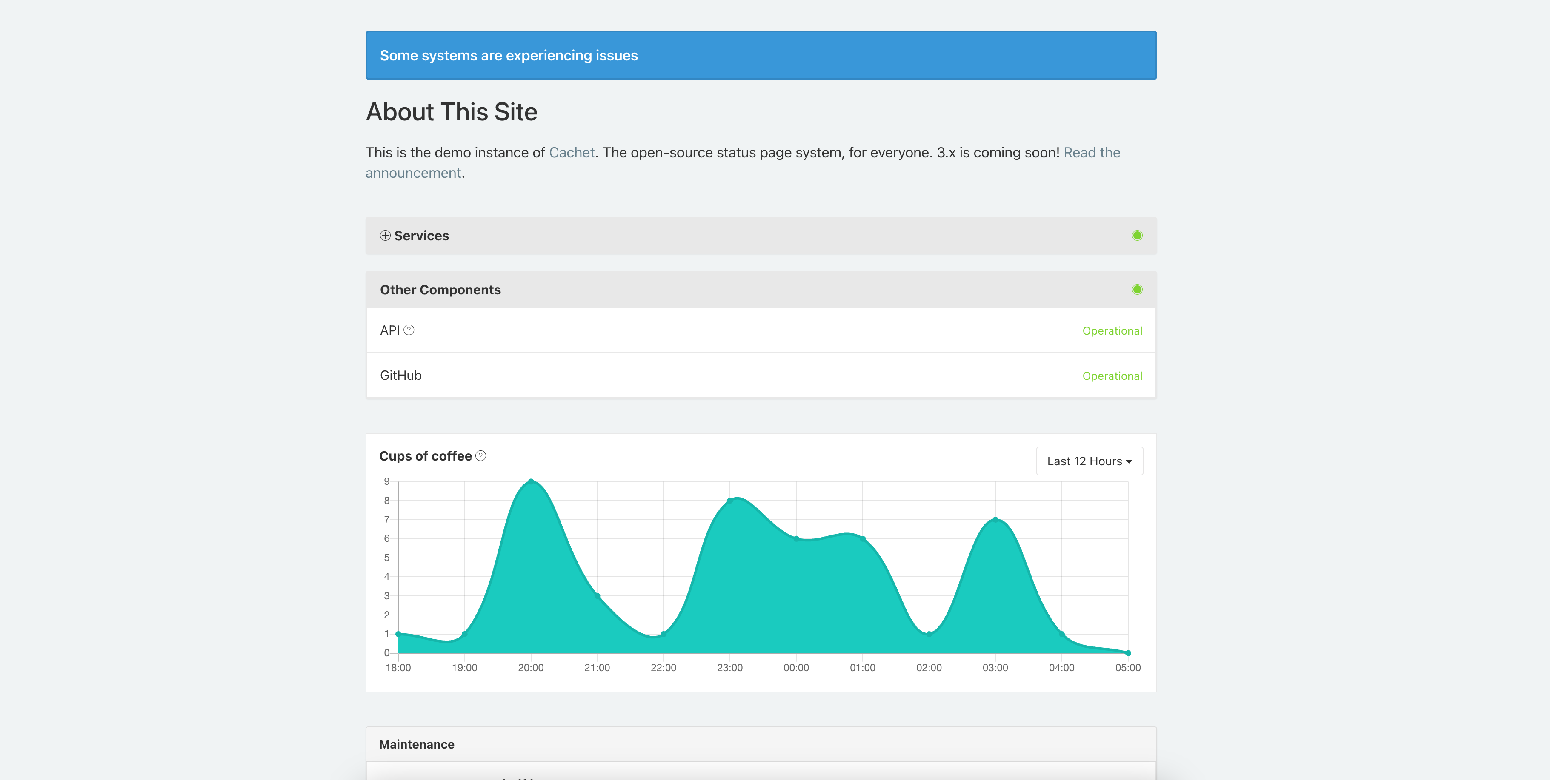Expand the Services group plus icon
Image resolution: width=1550 pixels, height=780 pixels.
[385, 236]
